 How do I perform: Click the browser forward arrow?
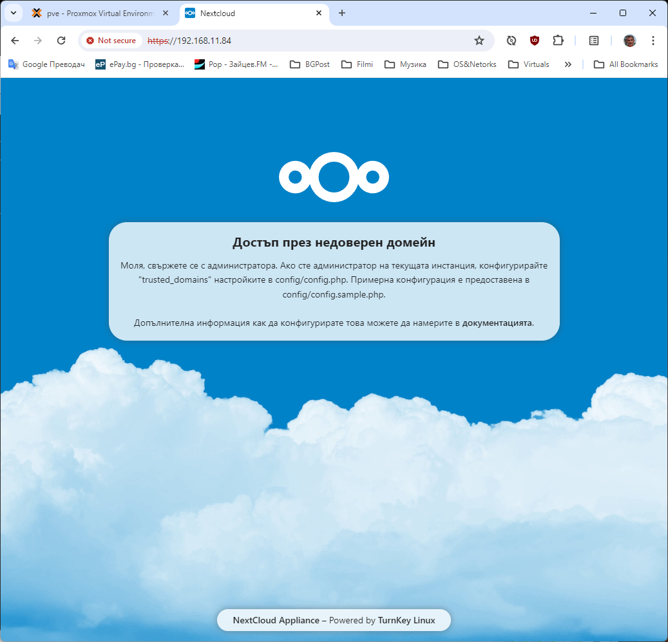click(x=38, y=41)
